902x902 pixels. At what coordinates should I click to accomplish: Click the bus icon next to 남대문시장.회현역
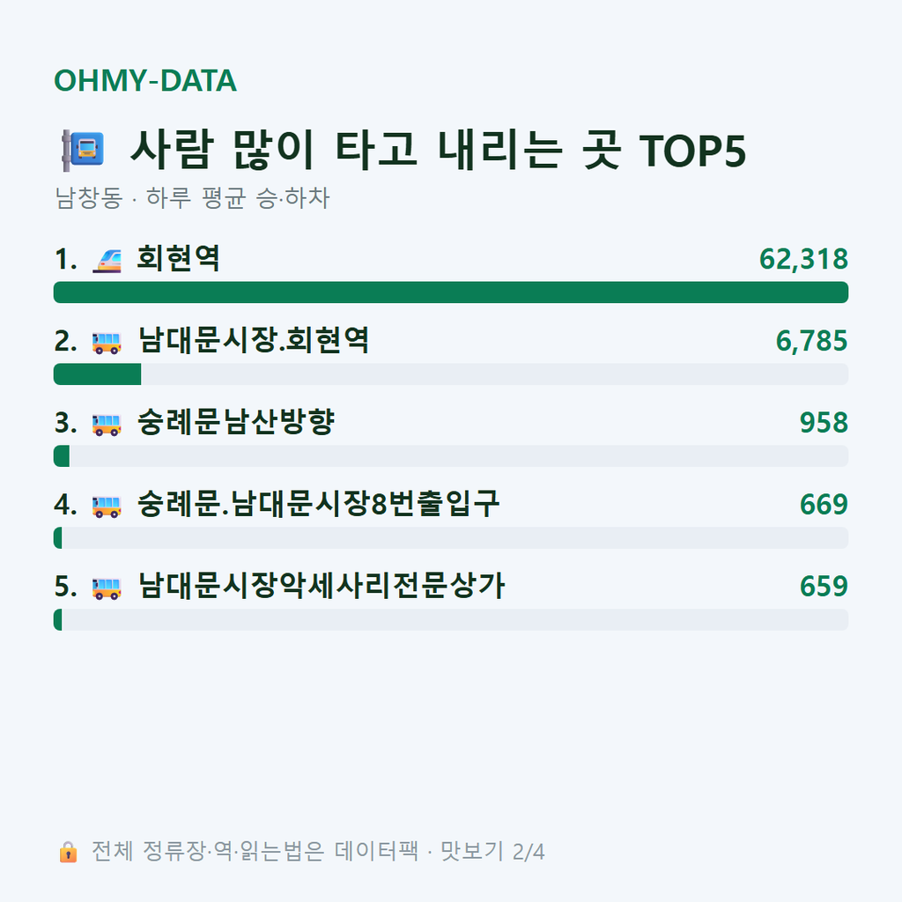coord(107,343)
